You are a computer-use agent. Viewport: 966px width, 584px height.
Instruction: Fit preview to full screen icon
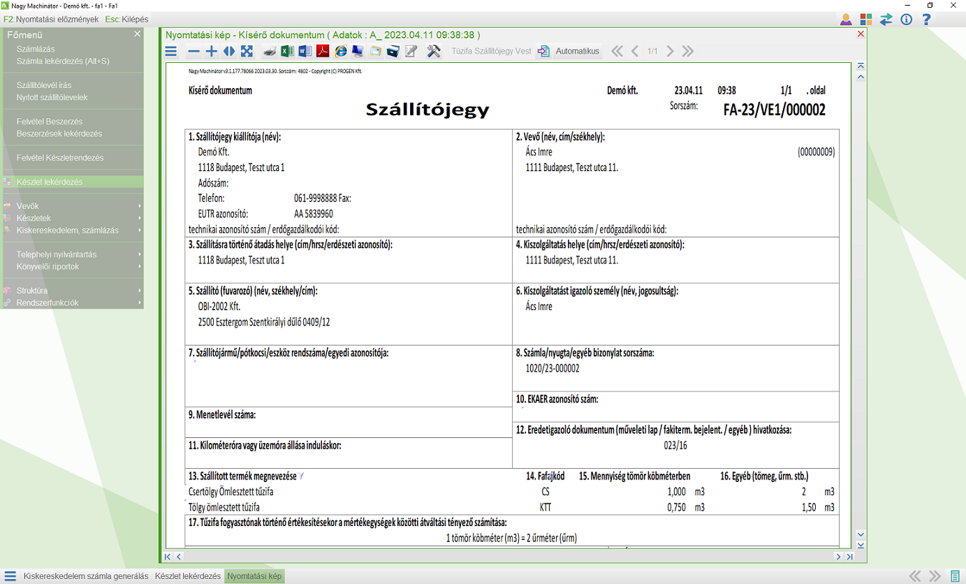click(x=247, y=51)
